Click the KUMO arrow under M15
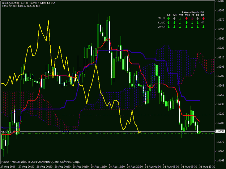226x169 pixels. point(180,23)
